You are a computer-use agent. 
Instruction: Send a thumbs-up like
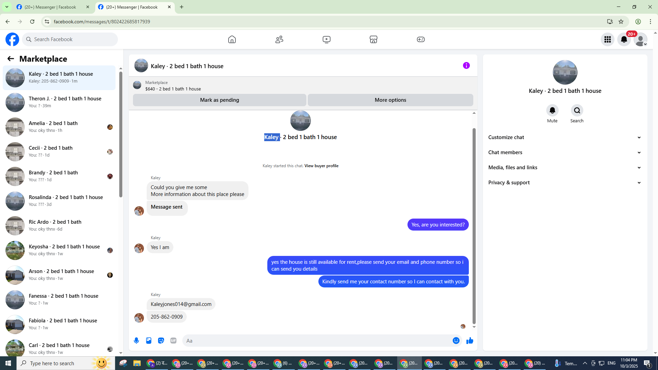(x=470, y=341)
